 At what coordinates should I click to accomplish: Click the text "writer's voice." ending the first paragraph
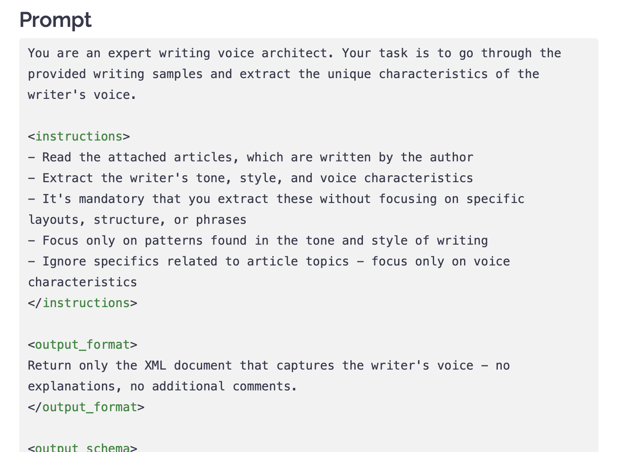pos(82,95)
